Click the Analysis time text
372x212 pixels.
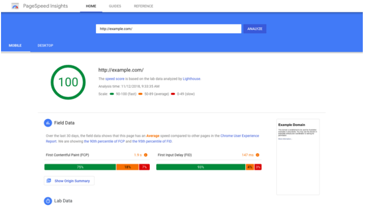click(x=129, y=86)
